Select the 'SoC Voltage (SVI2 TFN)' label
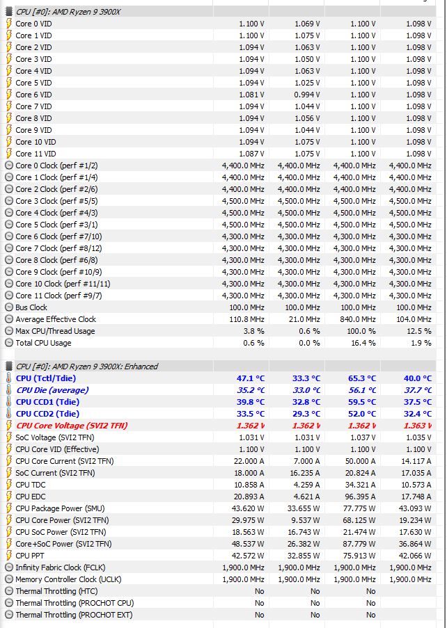Screen dimensions: 447x628 (55, 437)
